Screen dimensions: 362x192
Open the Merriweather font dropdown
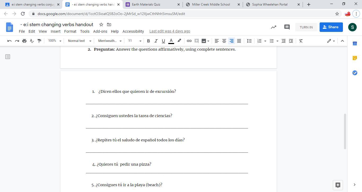click(110, 41)
